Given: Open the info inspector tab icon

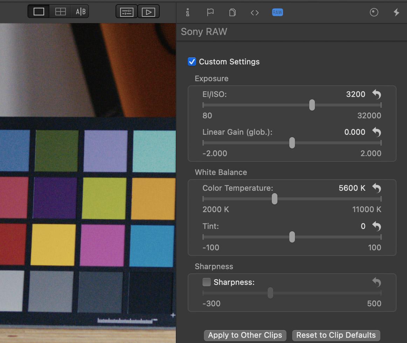Looking at the screenshot, I should pyautogui.click(x=188, y=12).
